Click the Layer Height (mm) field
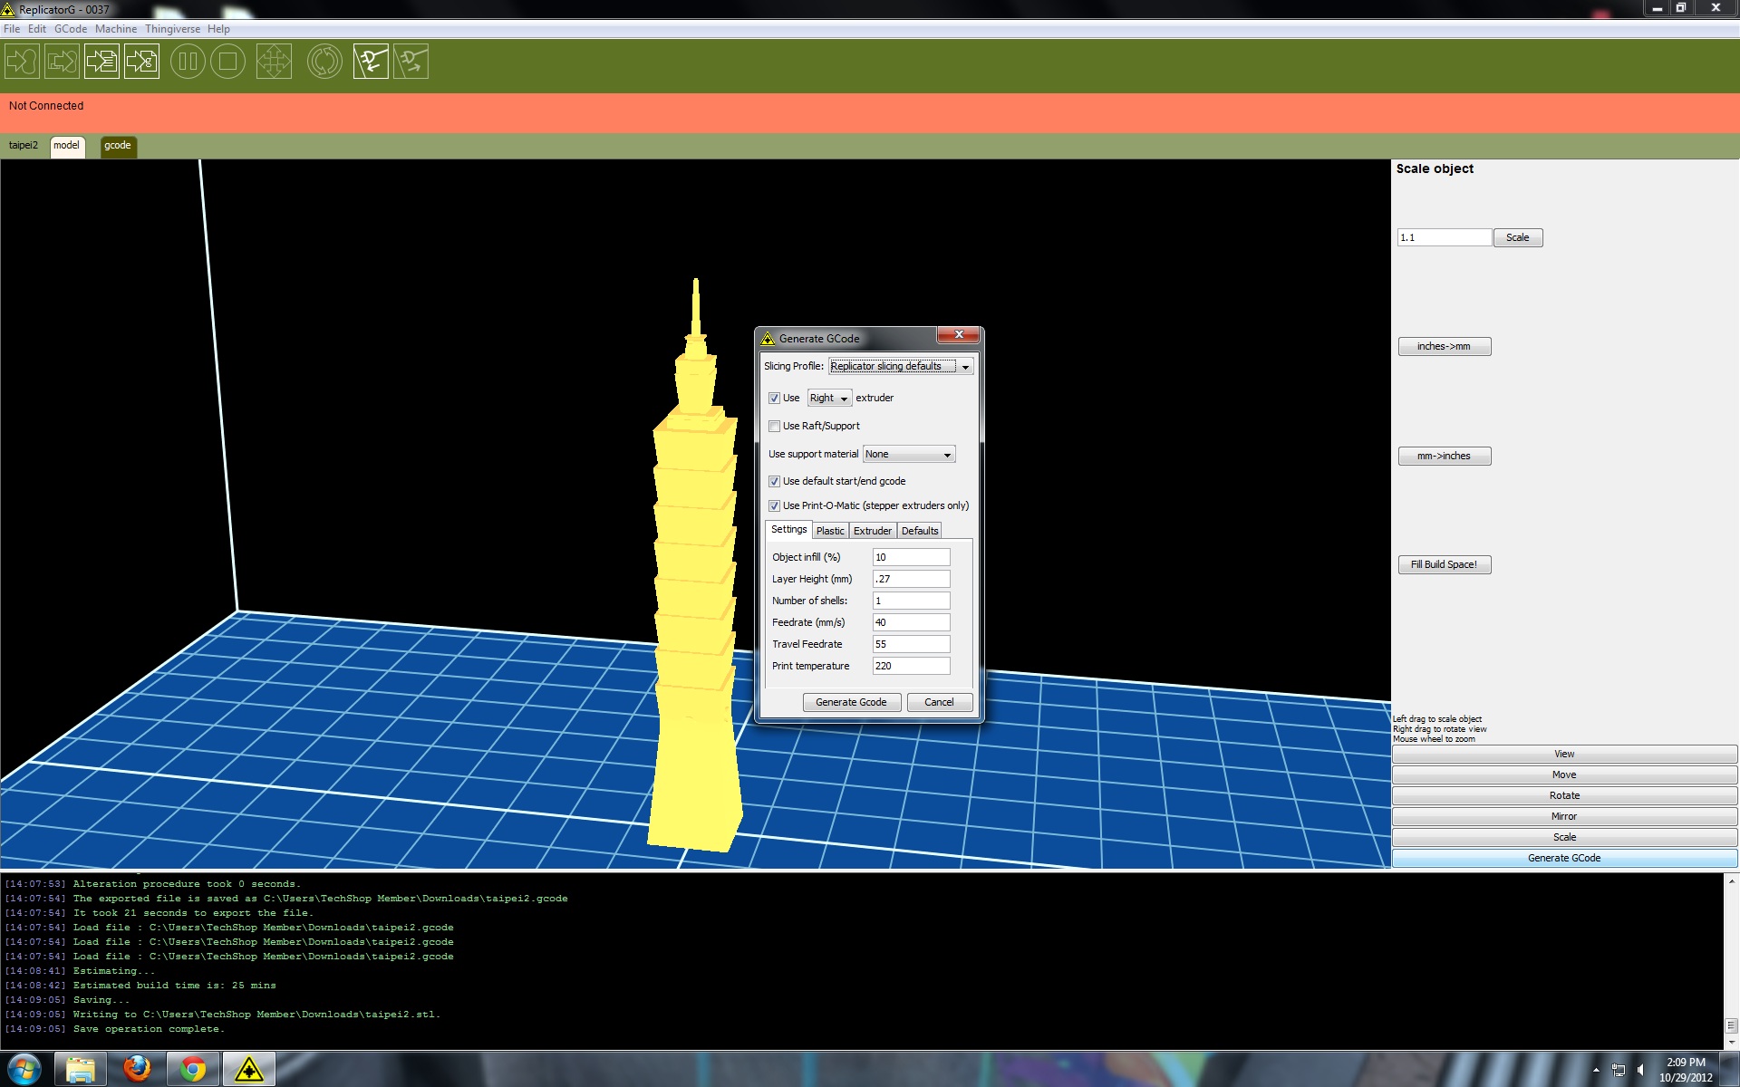Screen dimensions: 1740x1087 tap(911, 579)
